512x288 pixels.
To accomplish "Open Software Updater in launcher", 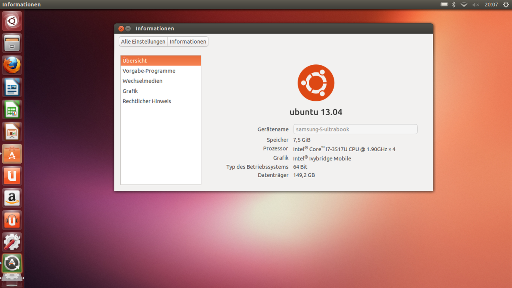I will coord(12,264).
